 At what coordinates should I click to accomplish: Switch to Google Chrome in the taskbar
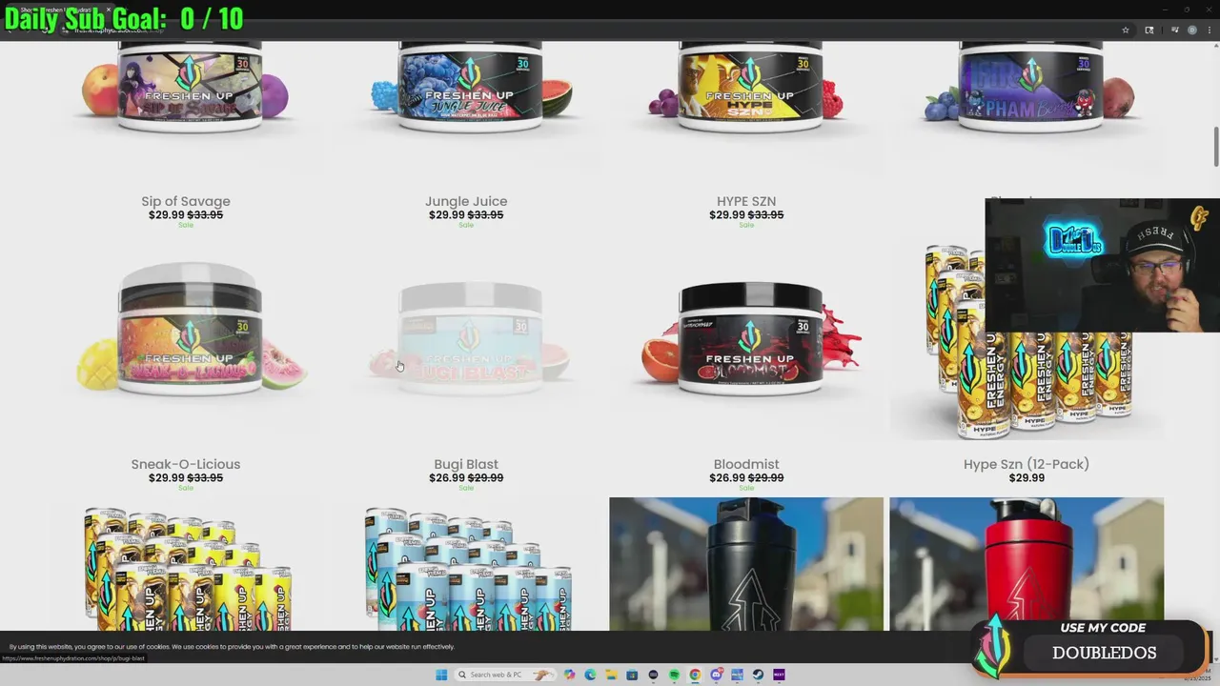coord(695,675)
